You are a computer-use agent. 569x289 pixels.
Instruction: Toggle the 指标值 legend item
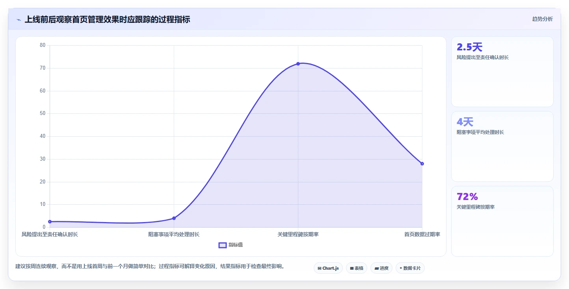[231, 245]
